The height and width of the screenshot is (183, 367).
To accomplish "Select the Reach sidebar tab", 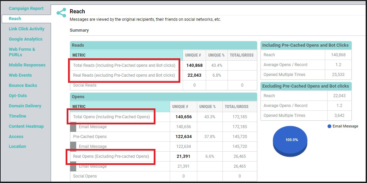I will pyautogui.click(x=15, y=19).
